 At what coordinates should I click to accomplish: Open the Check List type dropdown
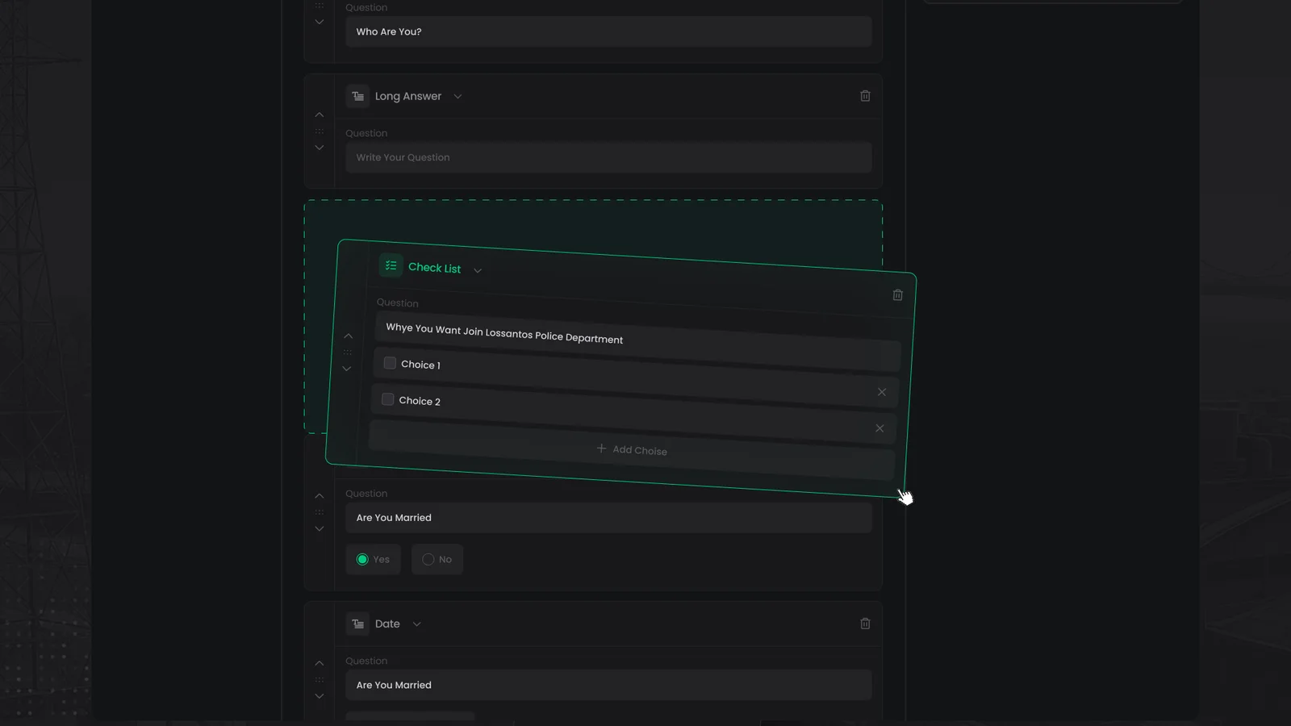[478, 271]
